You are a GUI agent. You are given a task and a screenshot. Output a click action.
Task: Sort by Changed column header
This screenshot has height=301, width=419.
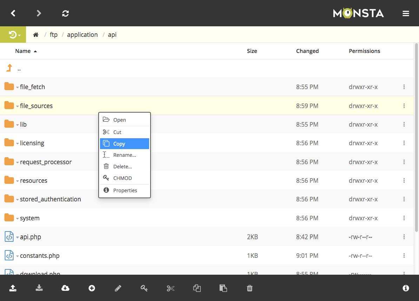point(307,51)
